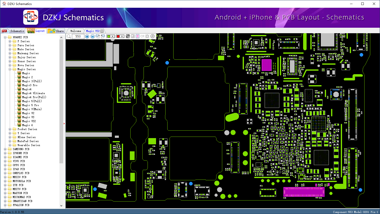Viewport: 380px width, 214px height.
Task: Select Magic V(Main) layout file
Action: (32, 109)
